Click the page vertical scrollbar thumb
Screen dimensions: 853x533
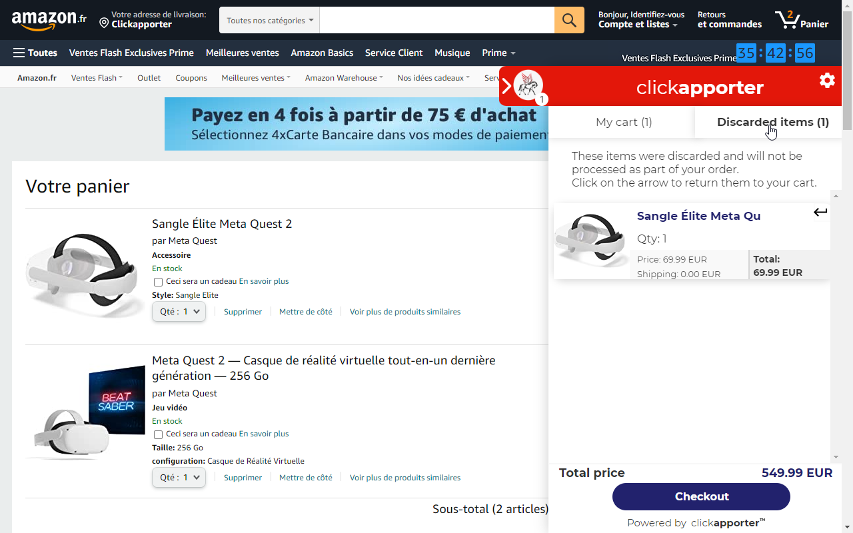pos(848,70)
